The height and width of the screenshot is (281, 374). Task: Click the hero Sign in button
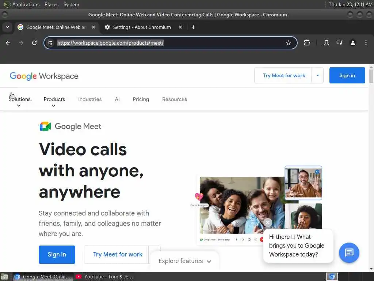point(57,255)
